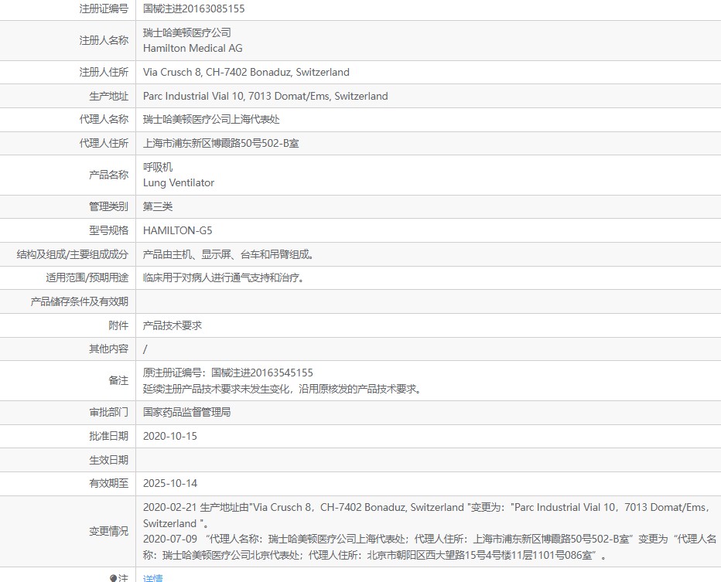Select product name 呼吸机
Image resolution: width=721 pixels, height=582 pixels.
point(158,167)
